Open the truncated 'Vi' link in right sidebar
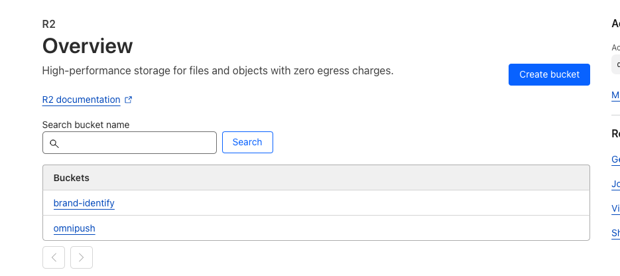 pyautogui.click(x=615, y=209)
